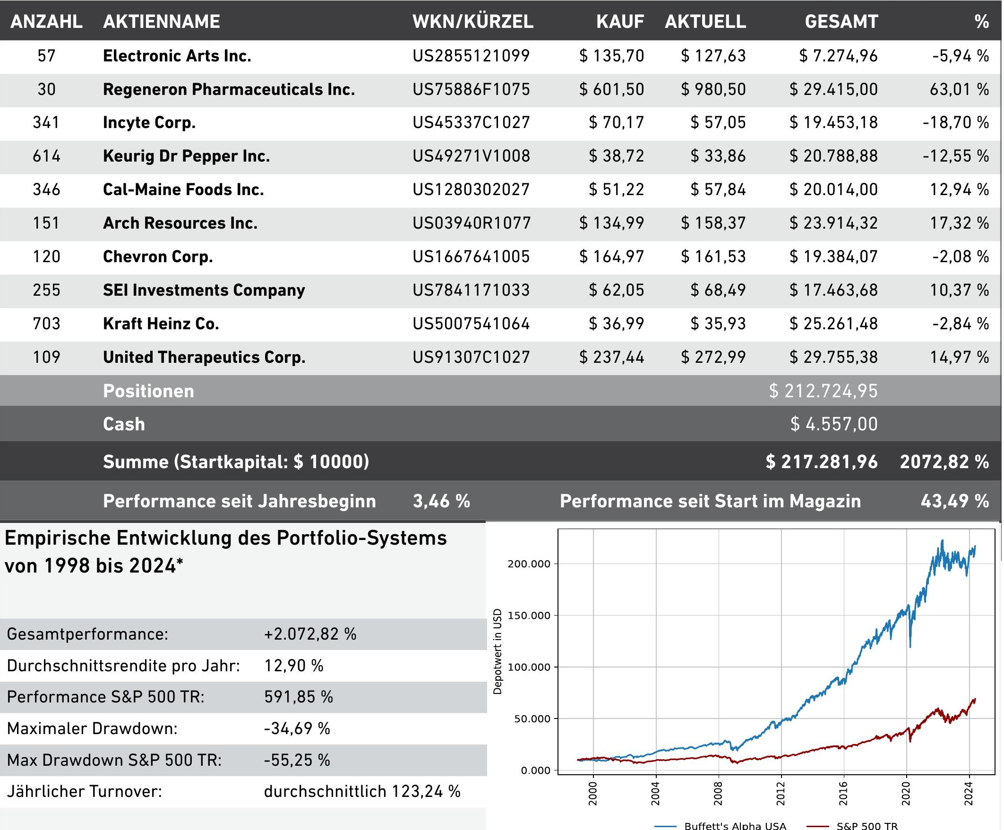The image size is (1004, 830).
Task: Click the Summe (Startkapital: $ 10000) label
Action: coord(236,462)
